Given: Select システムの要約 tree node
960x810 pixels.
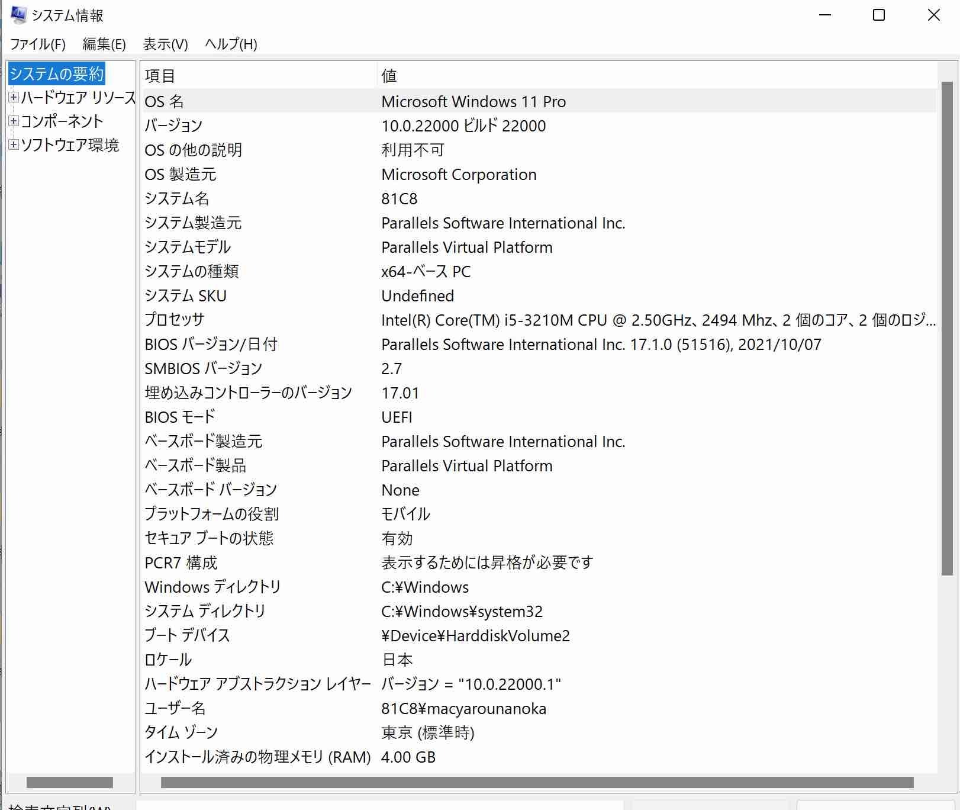Looking at the screenshot, I should pyautogui.click(x=57, y=74).
